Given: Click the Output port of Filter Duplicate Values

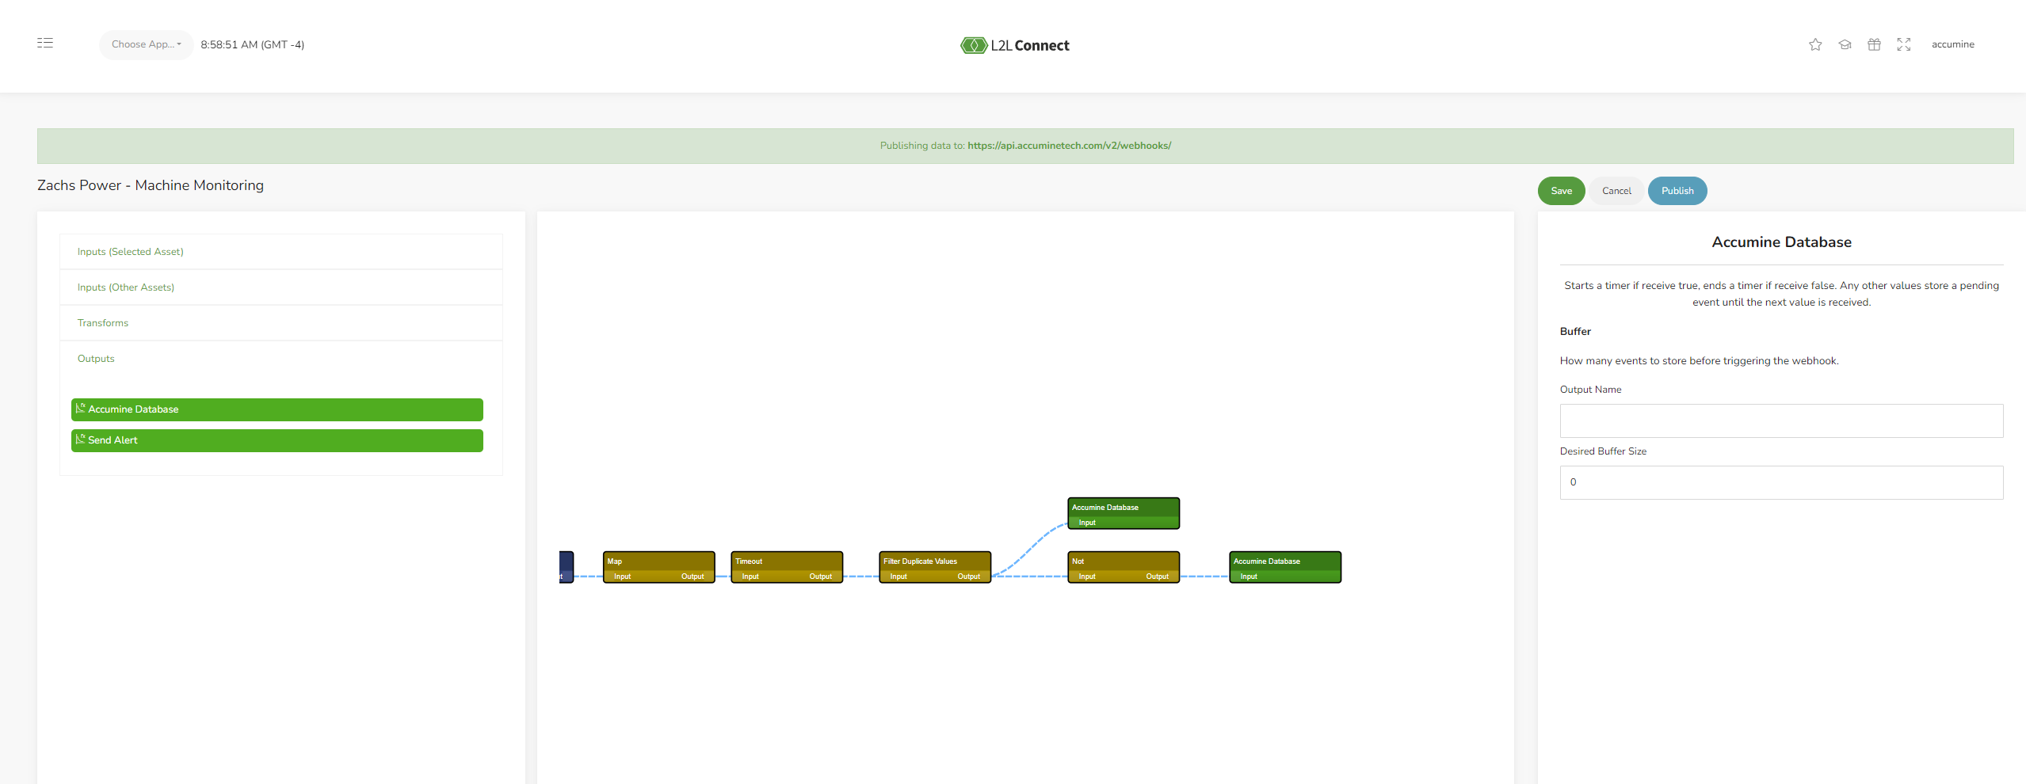Looking at the screenshot, I should point(969,577).
